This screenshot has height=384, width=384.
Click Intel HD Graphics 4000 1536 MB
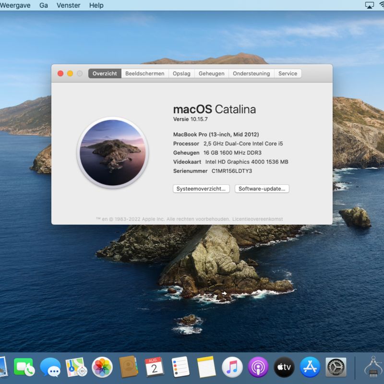247,162
